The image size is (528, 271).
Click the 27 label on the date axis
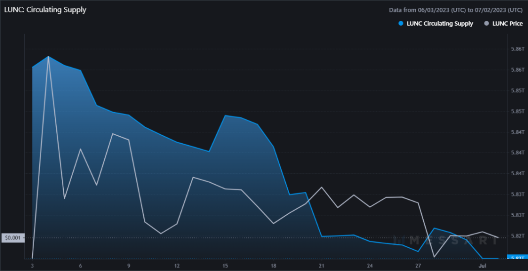click(418, 266)
